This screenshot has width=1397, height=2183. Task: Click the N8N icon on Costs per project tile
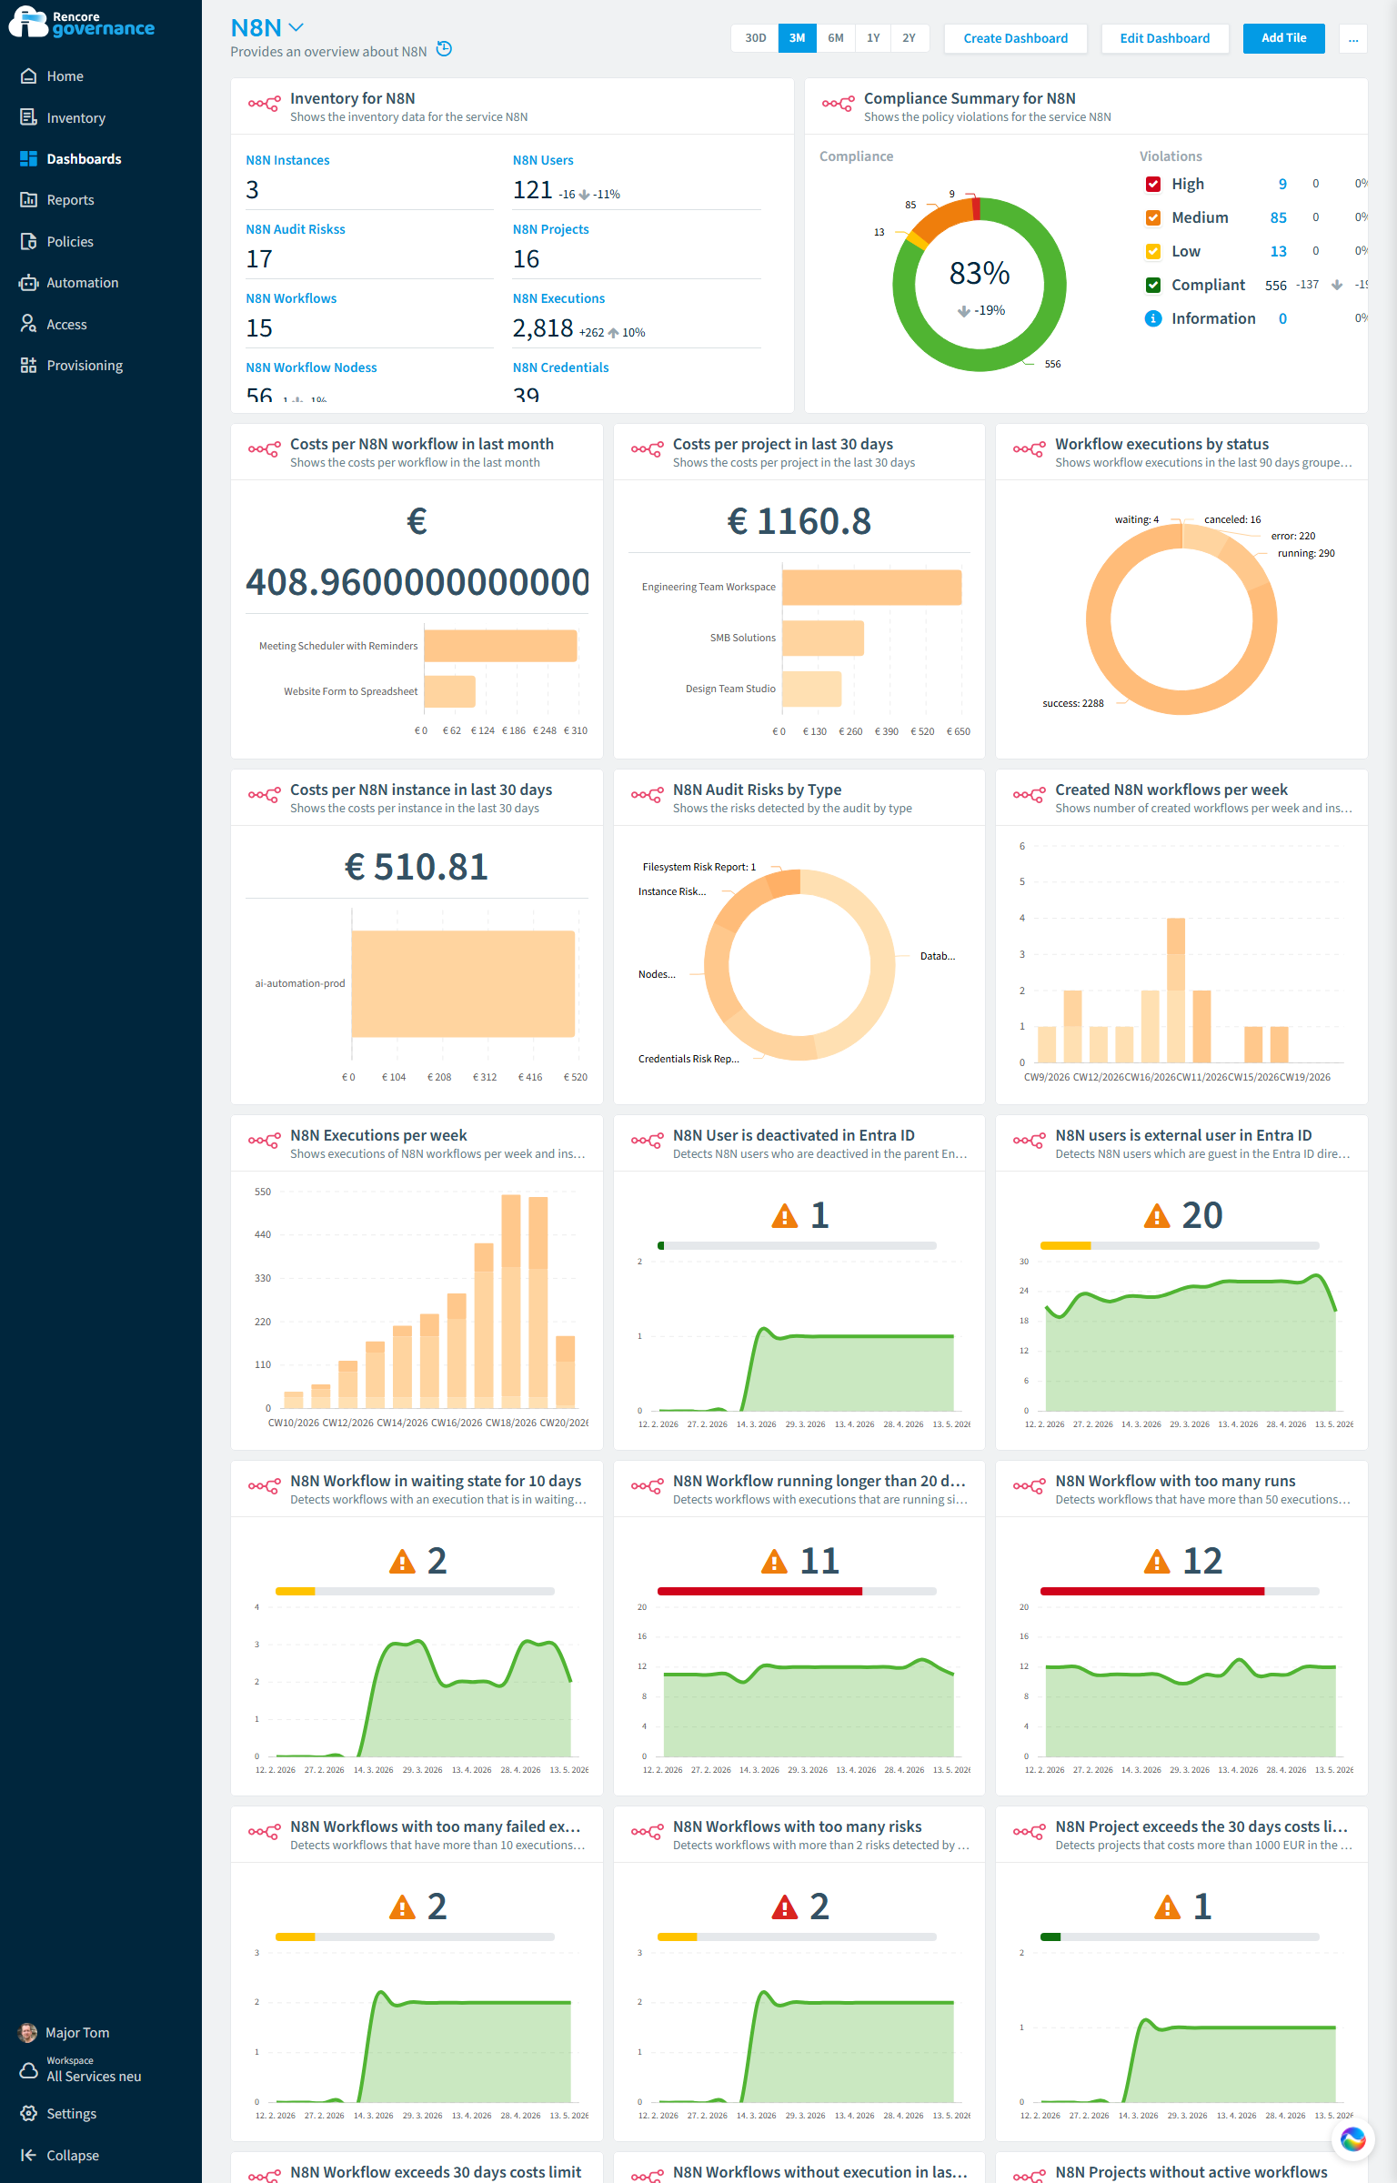coord(647,450)
